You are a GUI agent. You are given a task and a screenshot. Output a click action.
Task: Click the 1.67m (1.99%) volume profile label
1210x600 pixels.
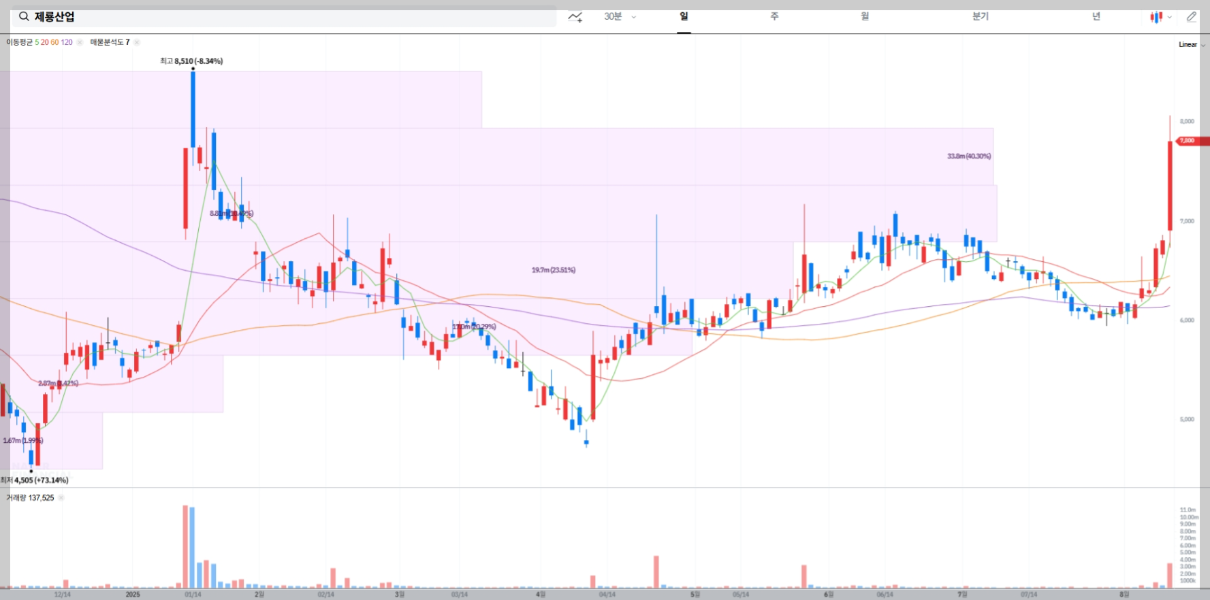[x=23, y=441]
